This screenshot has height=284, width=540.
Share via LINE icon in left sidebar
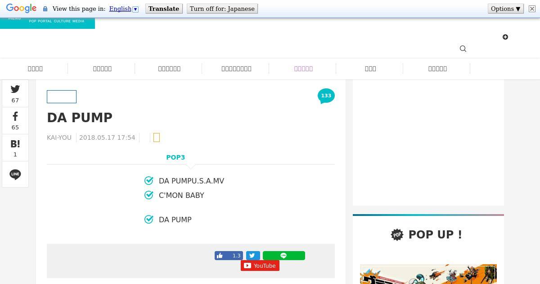click(15, 174)
